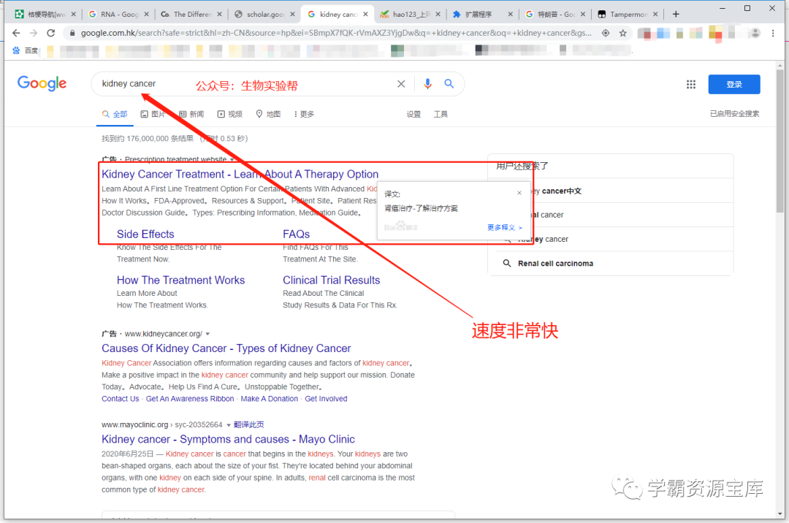Open the FAQs sitelink
The width and height of the screenshot is (789, 523).
click(296, 234)
